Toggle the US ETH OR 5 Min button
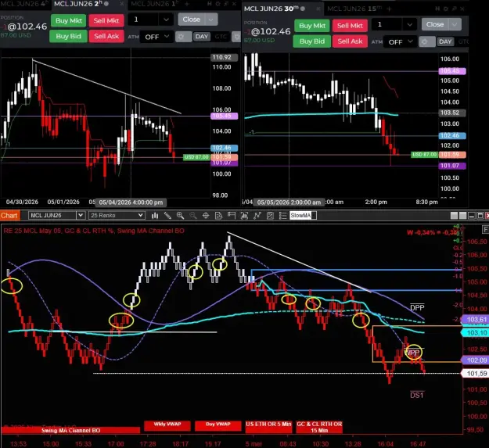 click(268, 427)
